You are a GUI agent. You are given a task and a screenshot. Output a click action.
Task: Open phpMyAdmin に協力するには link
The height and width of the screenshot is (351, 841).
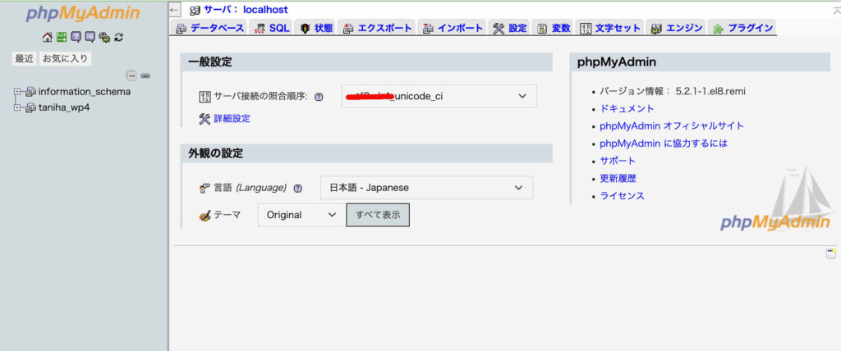point(664,144)
